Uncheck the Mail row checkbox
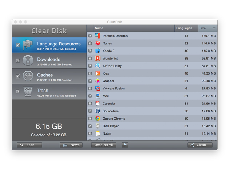The image size is (229, 172). [90, 96]
